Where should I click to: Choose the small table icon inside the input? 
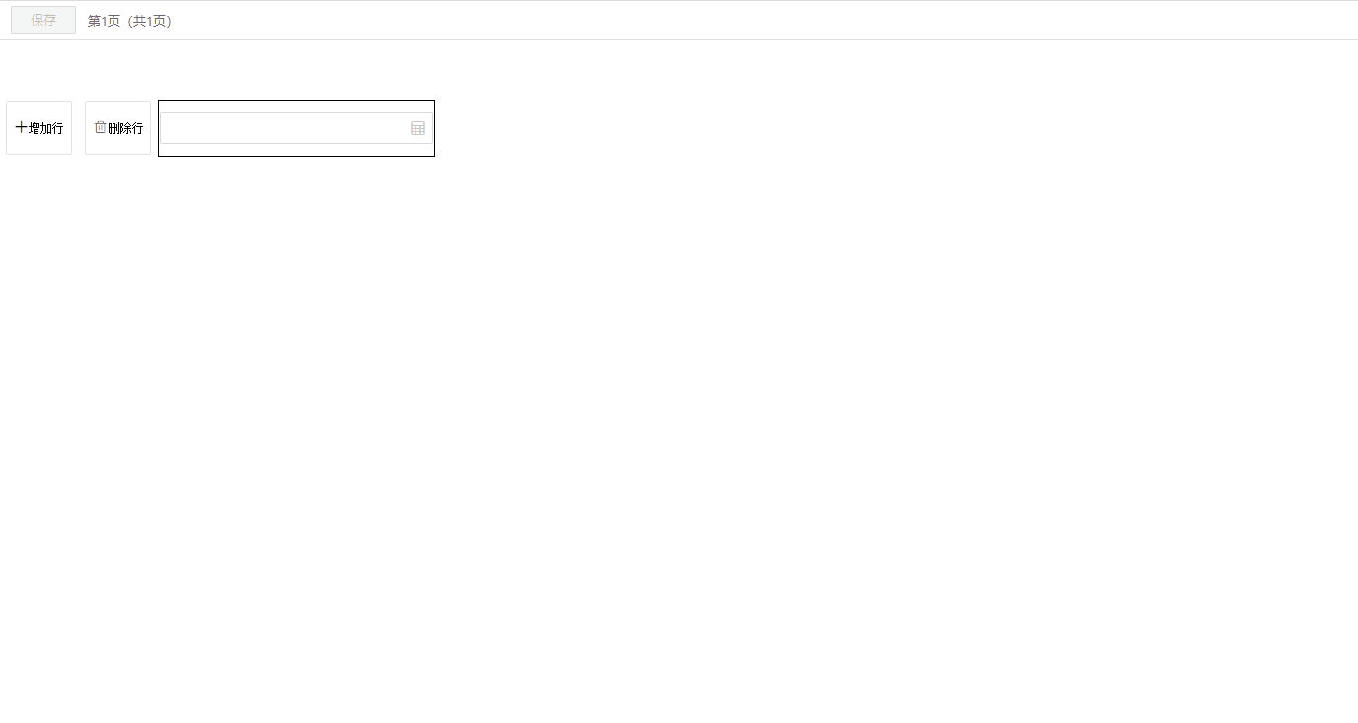pos(418,128)
